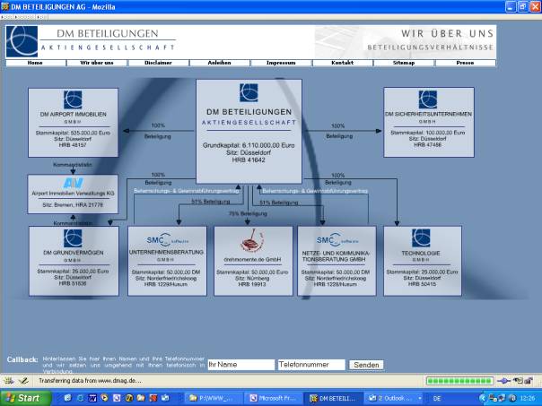This screenshot has height=406, width=542.
Task: Switch to P:\WWW_ taskbar window
Action: (x=214, y=399)
